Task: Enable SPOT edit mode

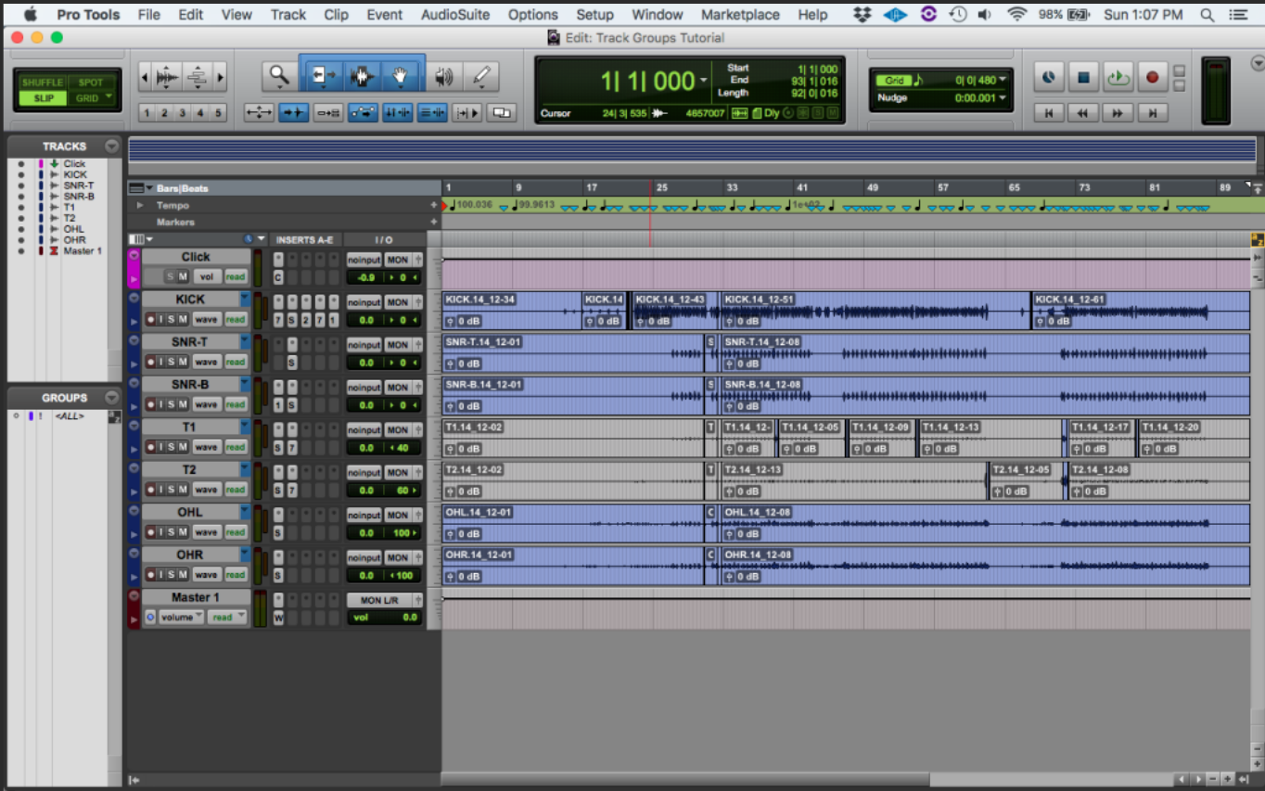Action: 91,83
